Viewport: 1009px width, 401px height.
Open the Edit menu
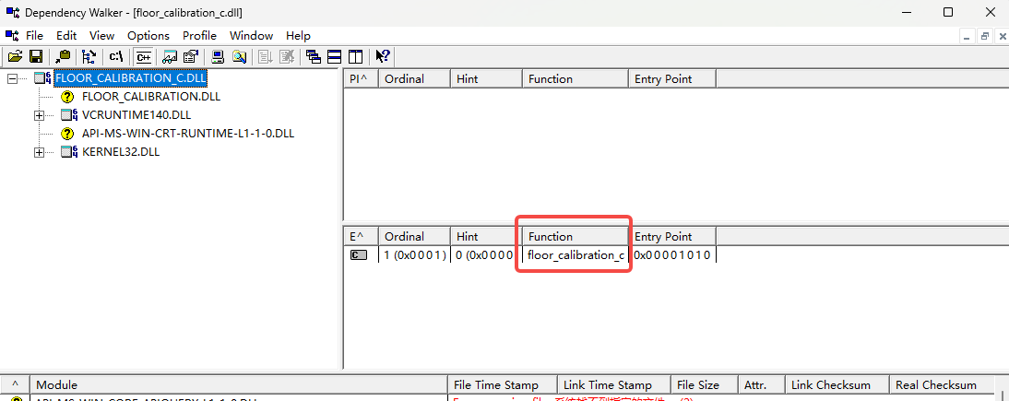pyautogui.click(x=66, y=35)
